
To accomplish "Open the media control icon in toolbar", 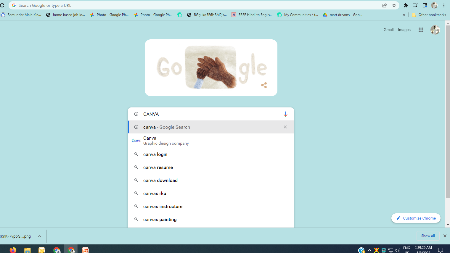I will click(415, 5).
